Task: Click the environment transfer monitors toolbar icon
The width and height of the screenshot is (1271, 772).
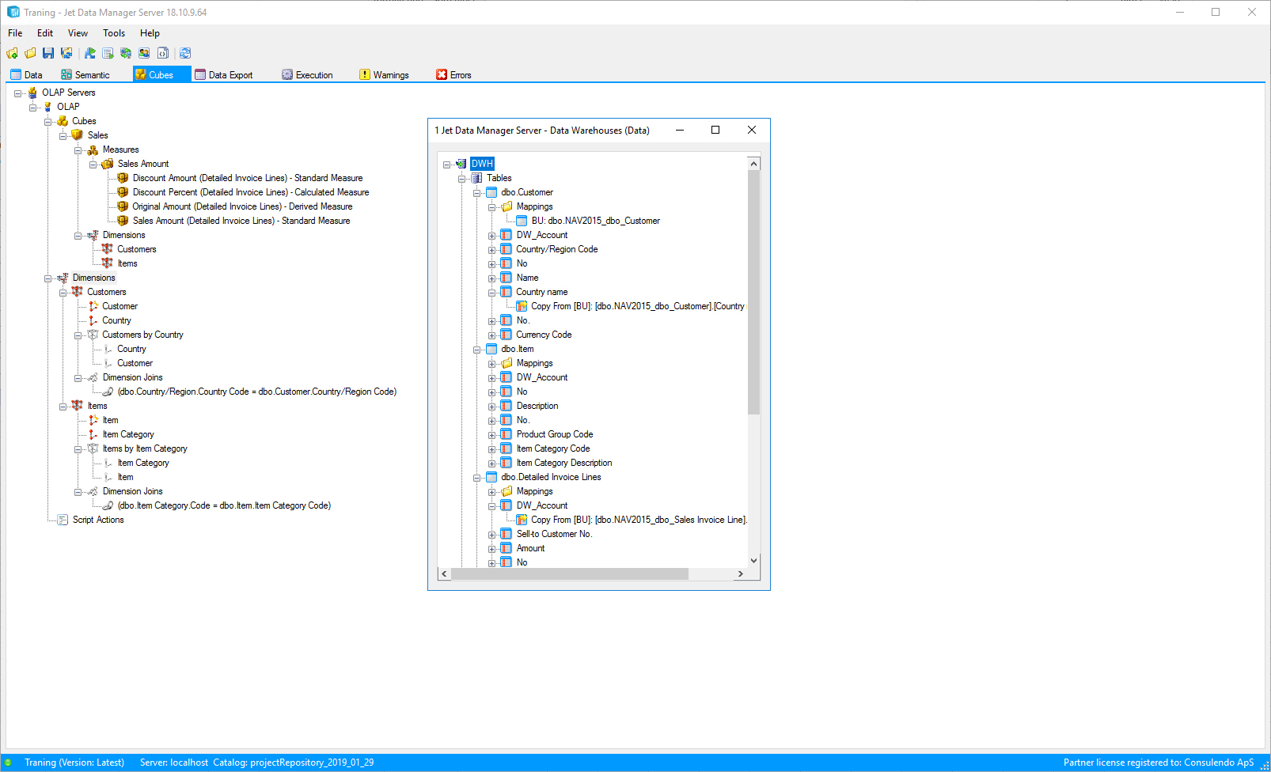Action: click(126, 53)
